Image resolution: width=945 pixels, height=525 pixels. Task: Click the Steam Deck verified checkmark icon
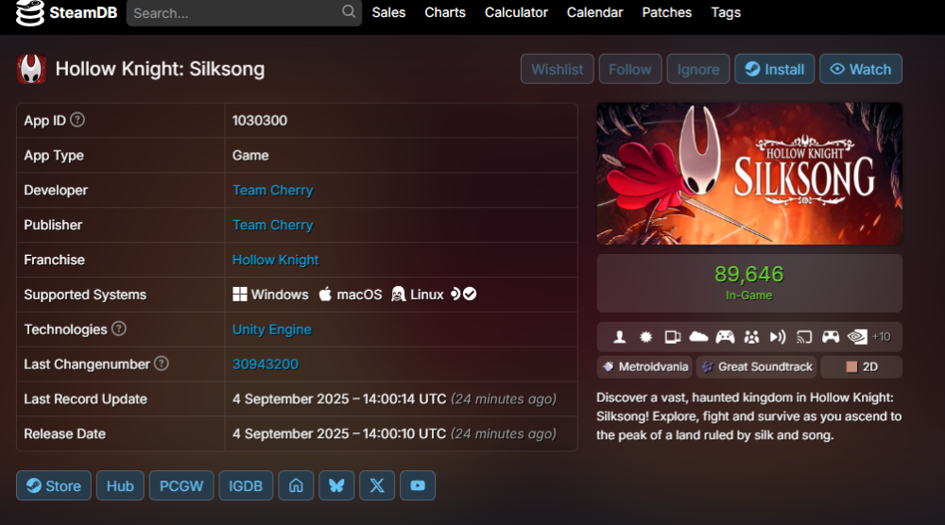pos(470,294)
